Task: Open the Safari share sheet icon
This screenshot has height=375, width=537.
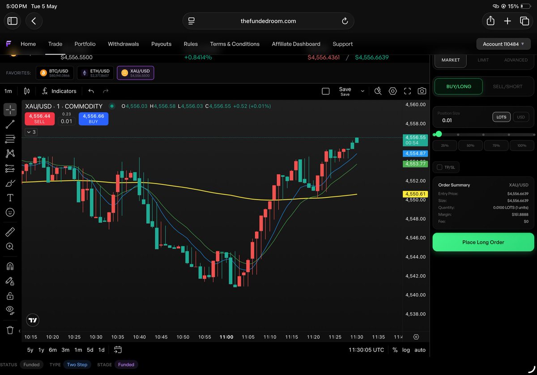Action: click(490, 21)
